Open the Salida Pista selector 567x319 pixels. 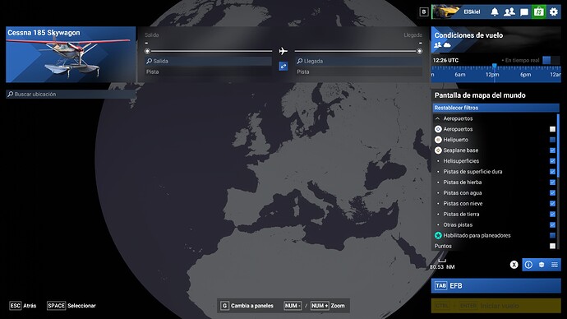coord(208,72)
